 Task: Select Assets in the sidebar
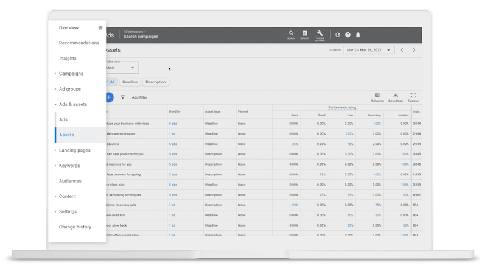(66, 135)
